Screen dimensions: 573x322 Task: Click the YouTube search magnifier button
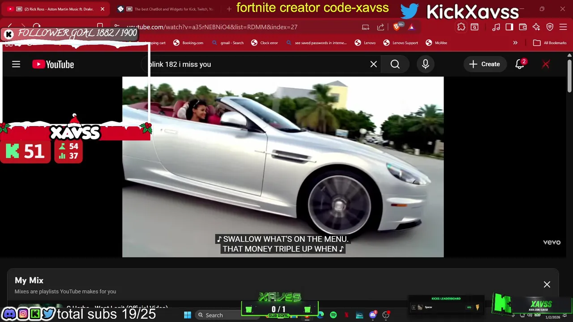(x=395, y=64)
